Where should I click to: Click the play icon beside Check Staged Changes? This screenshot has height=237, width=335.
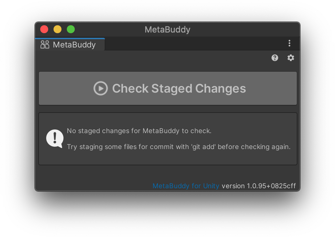(x=100, y=88)
